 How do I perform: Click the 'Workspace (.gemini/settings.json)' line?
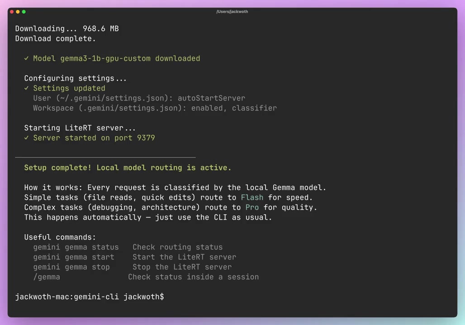(x=155, y=108)
